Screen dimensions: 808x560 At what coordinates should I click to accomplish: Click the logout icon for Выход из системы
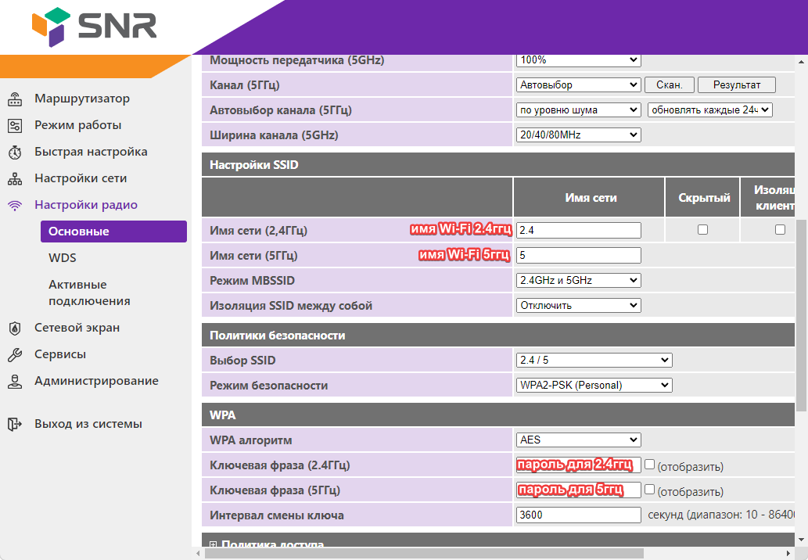pos(15,424)
